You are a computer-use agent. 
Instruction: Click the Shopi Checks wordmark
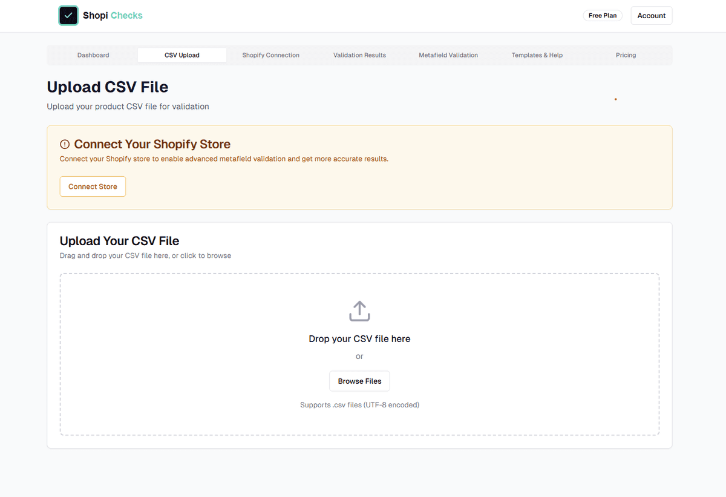point(113,15)
